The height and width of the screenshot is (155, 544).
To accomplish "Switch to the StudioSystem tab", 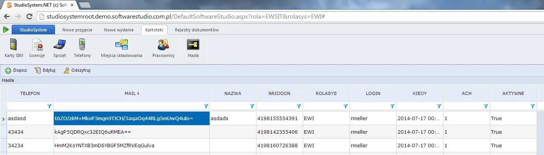I will pyautogui.click(x=33, y=30).
